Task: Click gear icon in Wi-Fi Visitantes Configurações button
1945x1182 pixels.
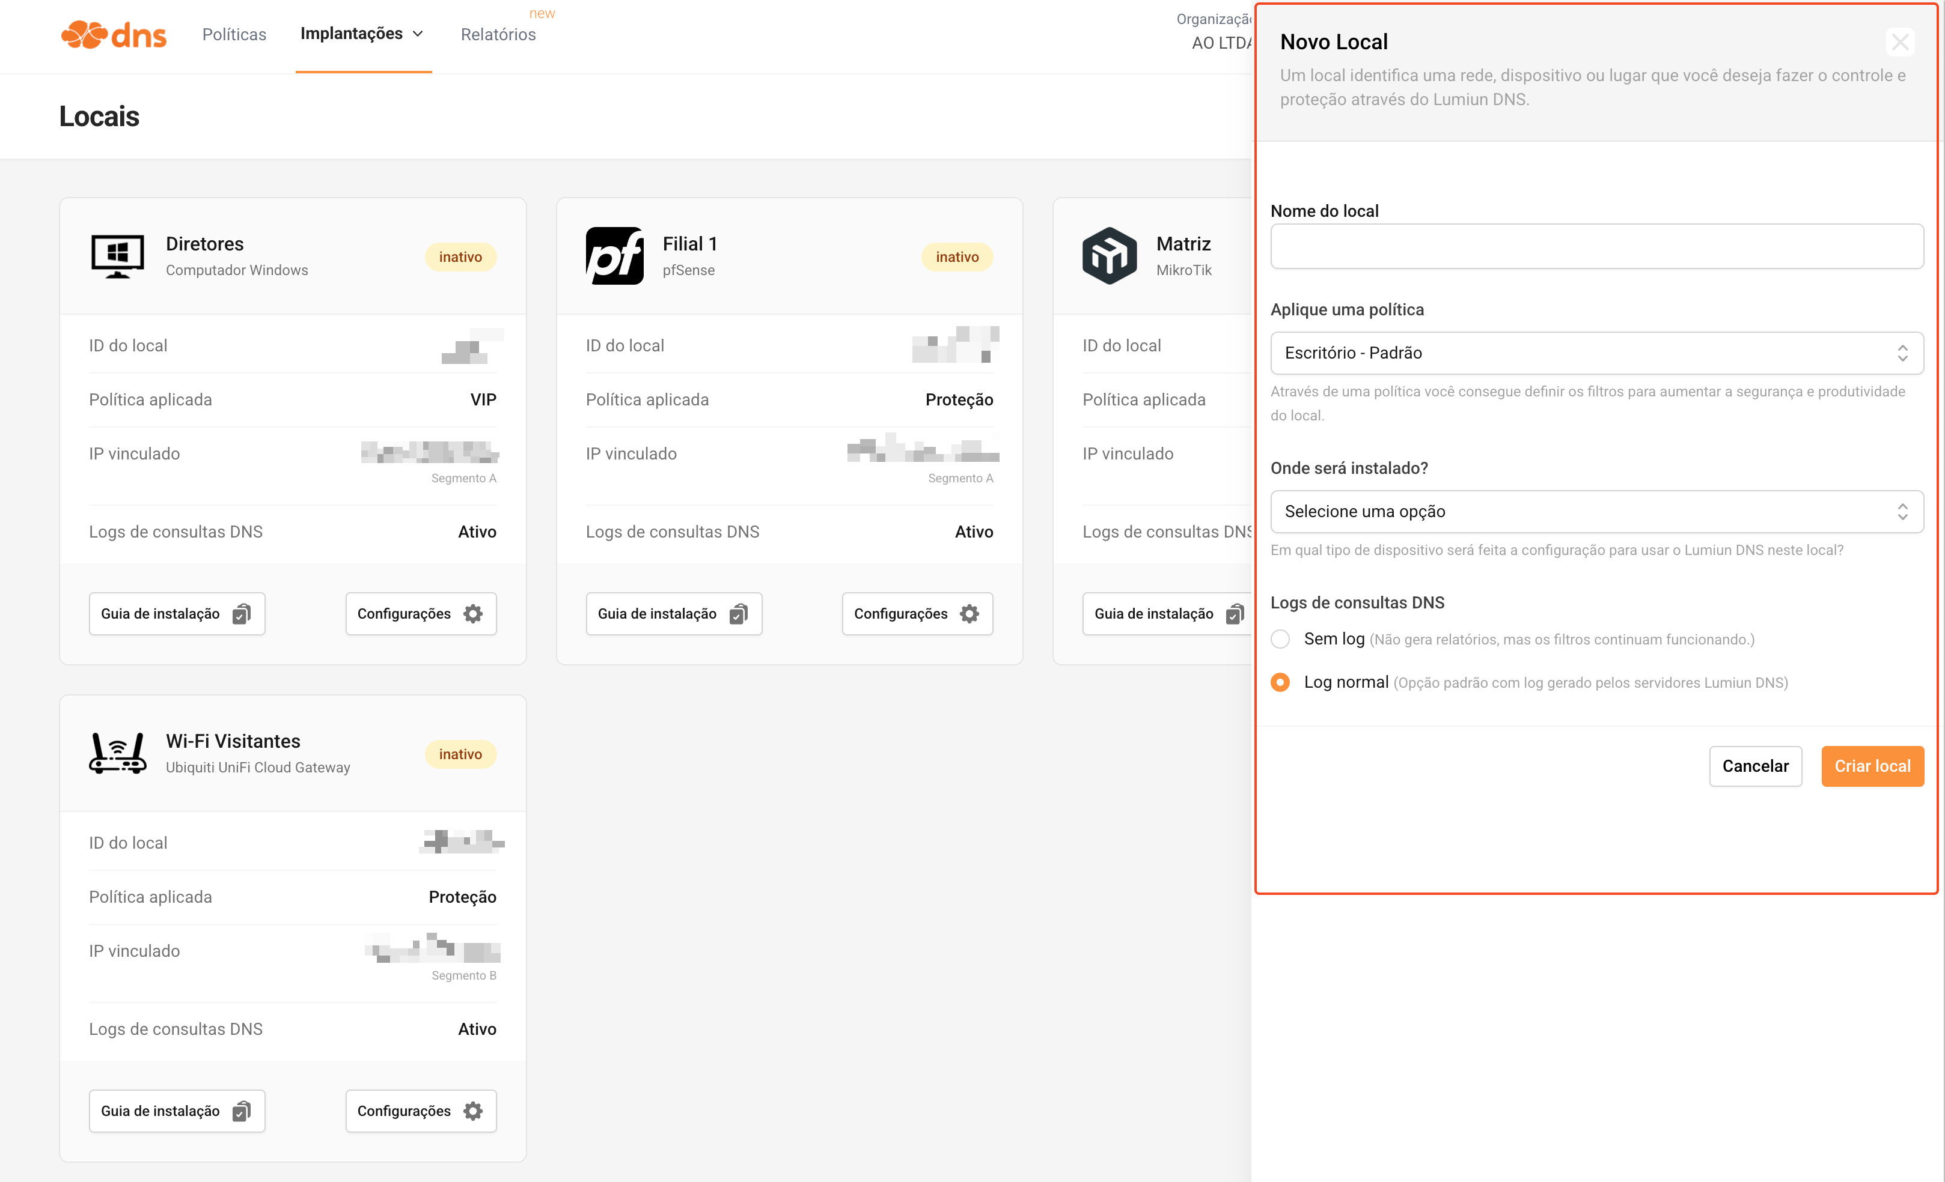Action: [473, 1111]
